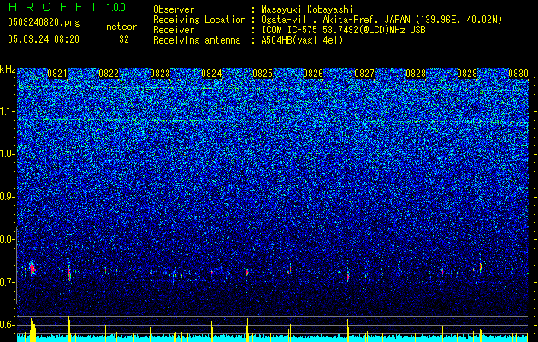Viewport: 538px width, 342px height.
Task: Click the 0821 time marker
Action: 57,74
